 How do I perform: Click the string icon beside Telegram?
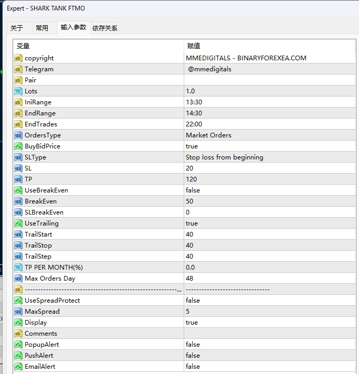pyautogui.click(x=18, y=69)
